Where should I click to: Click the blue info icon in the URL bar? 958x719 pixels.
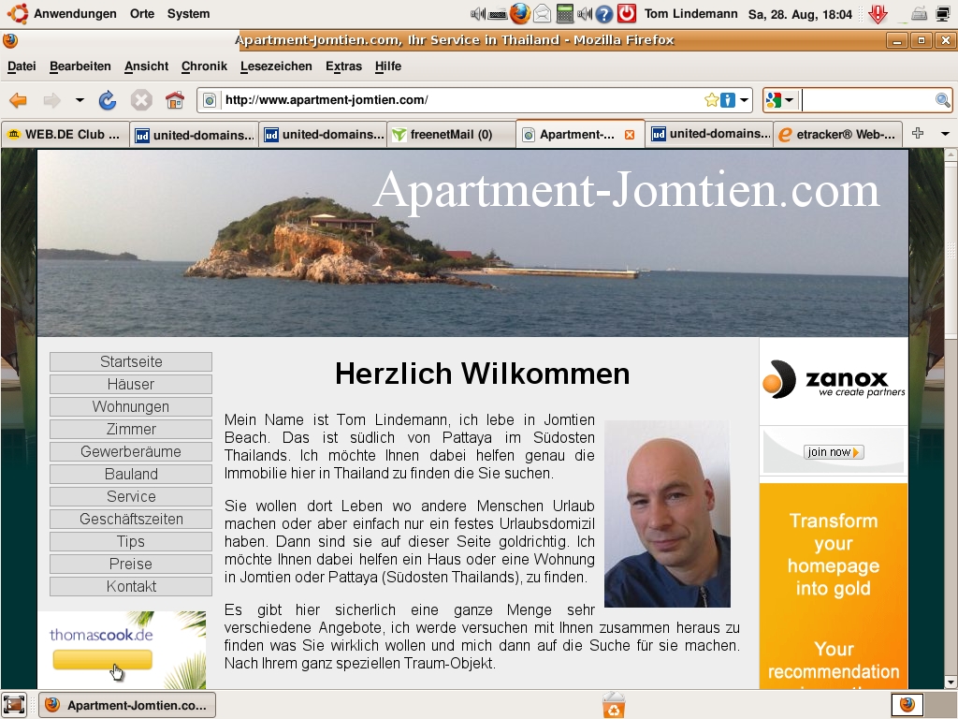point(728,100)
